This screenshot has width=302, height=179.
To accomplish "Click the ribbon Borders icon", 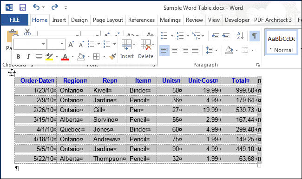I will (x=244, y=50).
